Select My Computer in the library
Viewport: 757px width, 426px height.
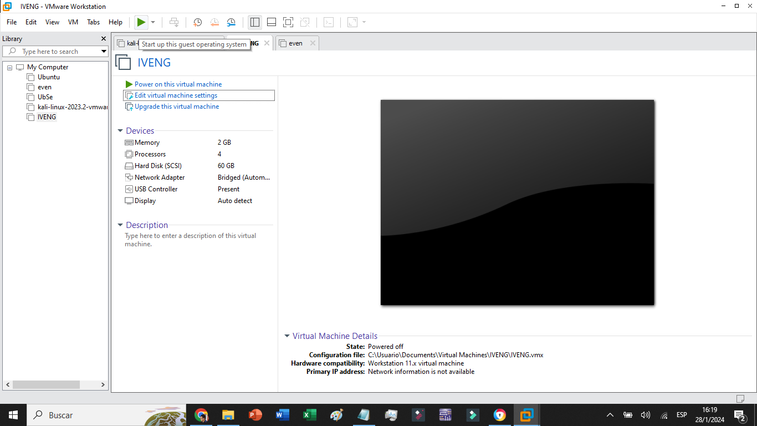pyautogui.click(x=48, y=67)
